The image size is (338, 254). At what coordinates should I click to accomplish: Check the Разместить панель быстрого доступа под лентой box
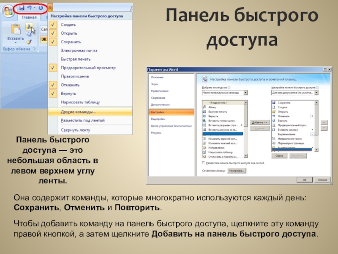[x=203, y=163]
